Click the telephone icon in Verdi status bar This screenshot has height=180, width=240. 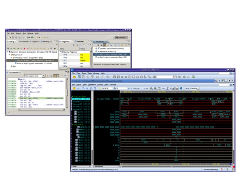(222, 169)
